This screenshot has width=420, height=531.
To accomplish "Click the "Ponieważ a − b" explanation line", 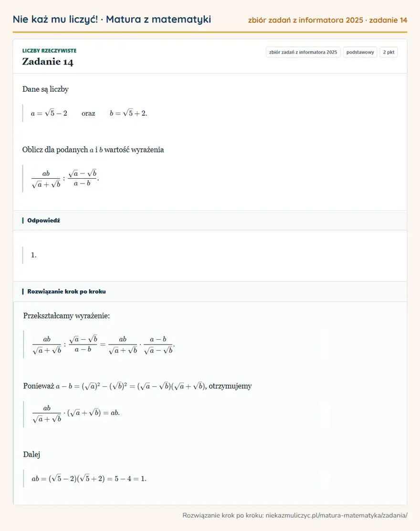I will 137,386.
